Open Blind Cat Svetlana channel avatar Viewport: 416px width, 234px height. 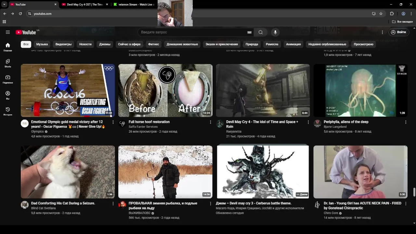pyautogui.click(x=25, y=205)
